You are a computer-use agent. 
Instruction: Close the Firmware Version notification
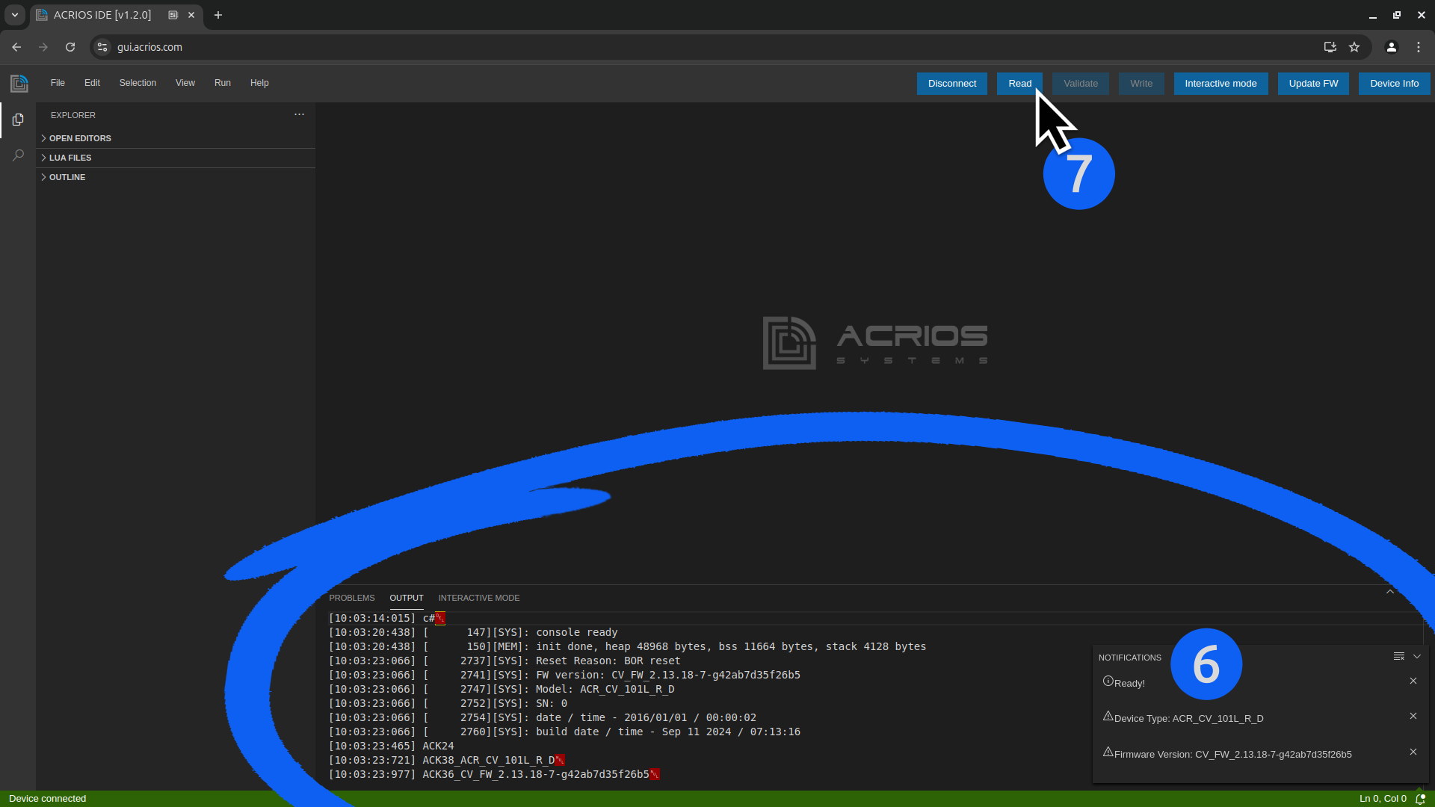(1413, 752)
